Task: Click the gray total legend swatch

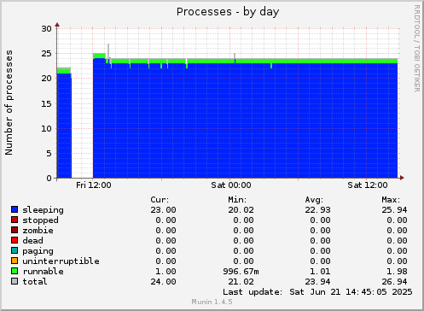Action: [15, 281]
